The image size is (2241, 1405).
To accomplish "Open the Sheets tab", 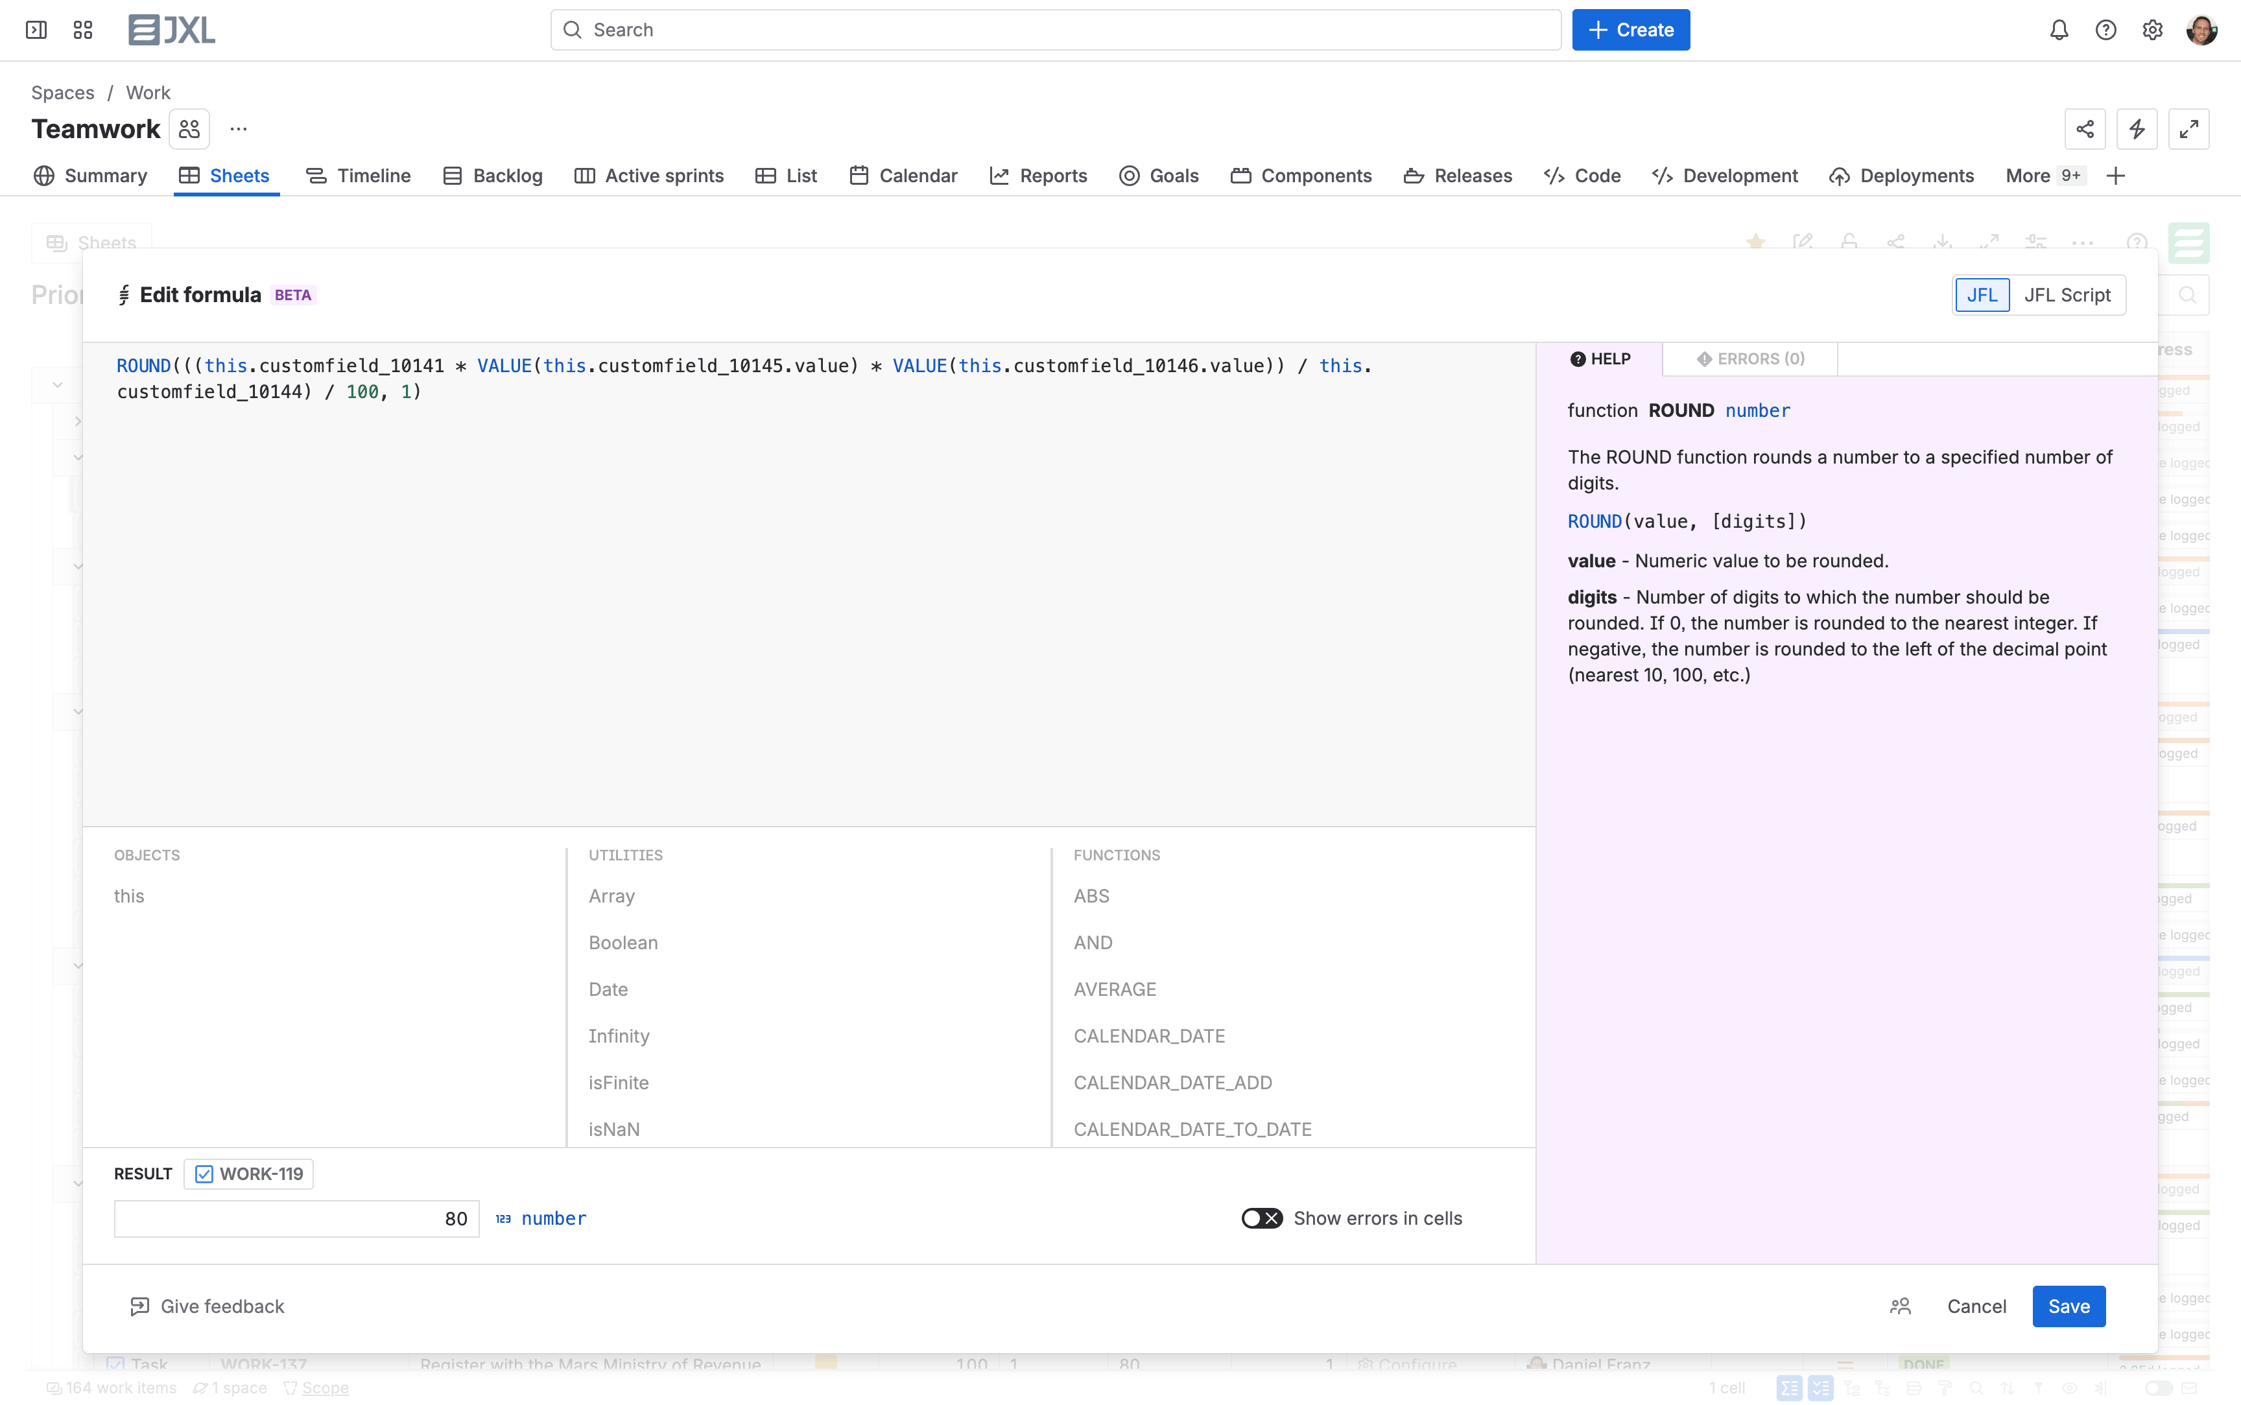I will (225, 176).
